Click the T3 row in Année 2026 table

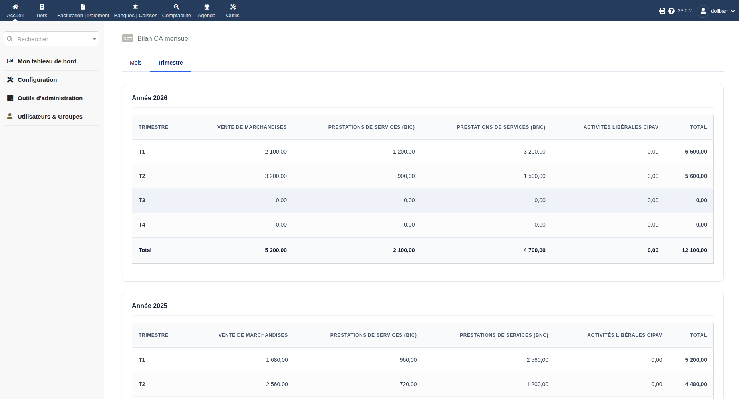[423, 200]
